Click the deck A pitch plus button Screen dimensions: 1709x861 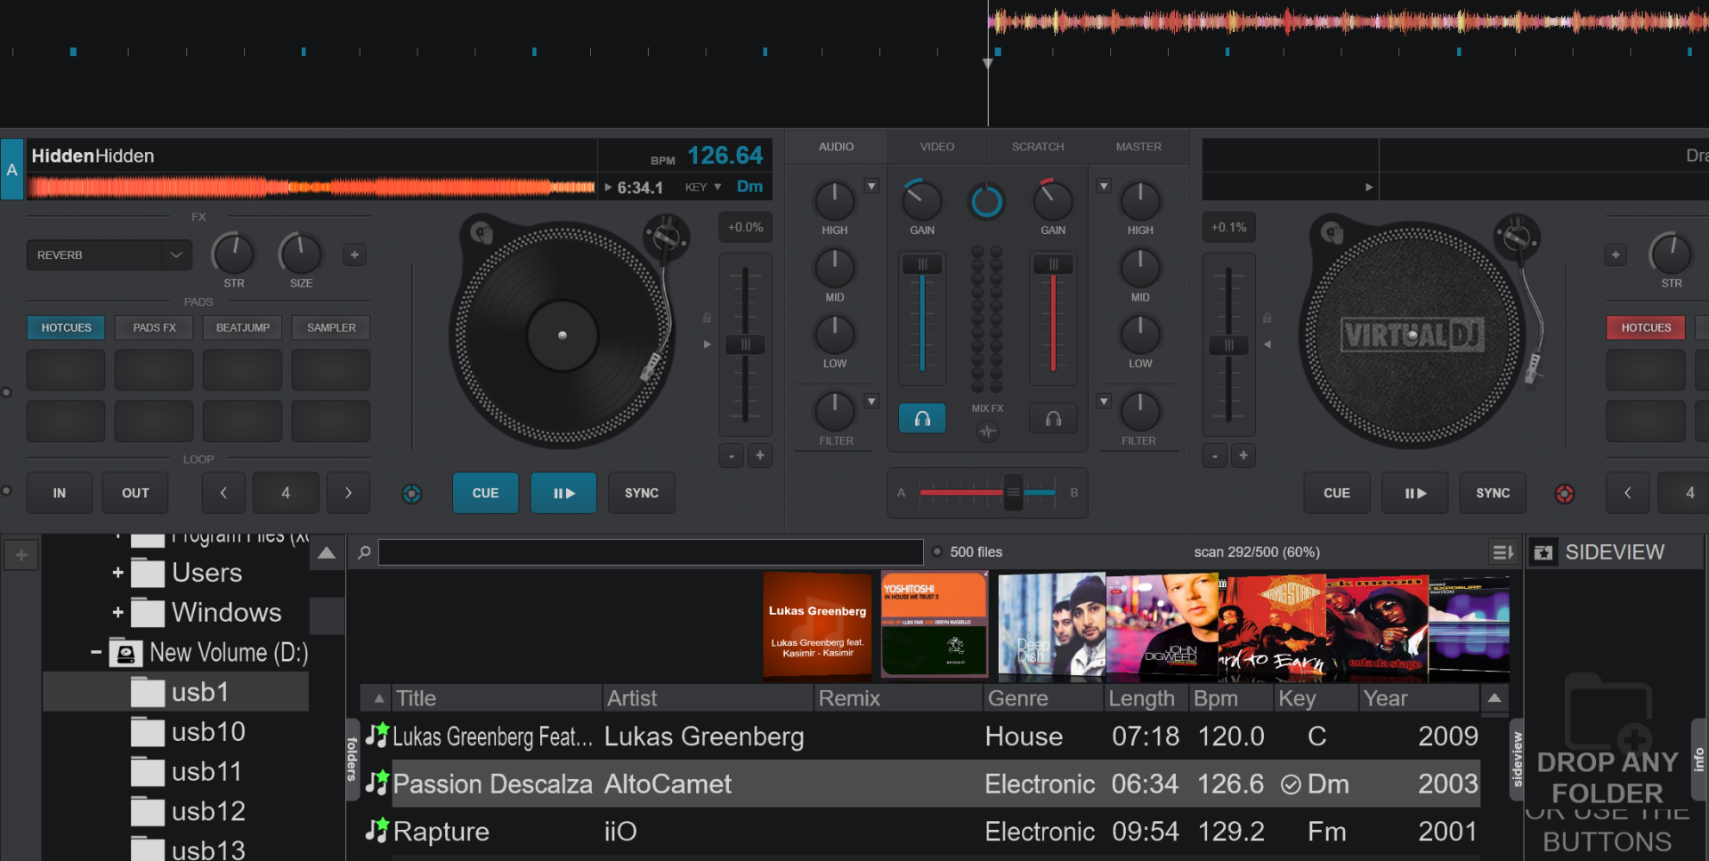pyautogui.click(x=760, y=455)
